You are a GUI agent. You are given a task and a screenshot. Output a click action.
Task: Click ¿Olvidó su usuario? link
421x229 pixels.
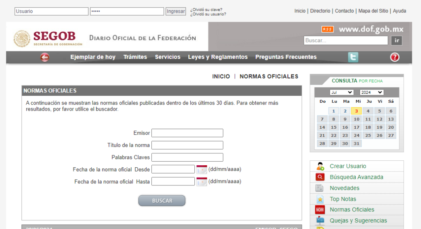208,14
